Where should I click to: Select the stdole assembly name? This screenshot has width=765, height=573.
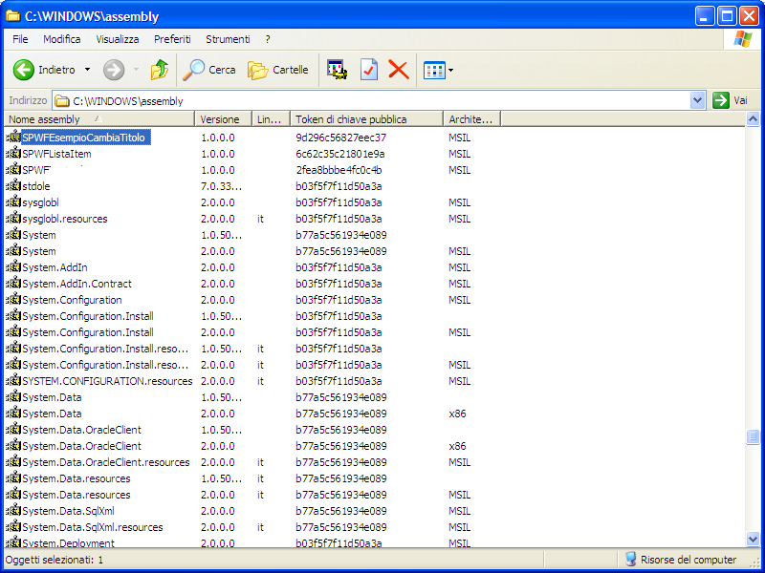tap(36, 186)
